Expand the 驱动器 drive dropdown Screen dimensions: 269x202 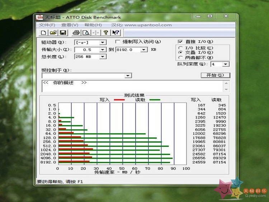click(103, 42)
